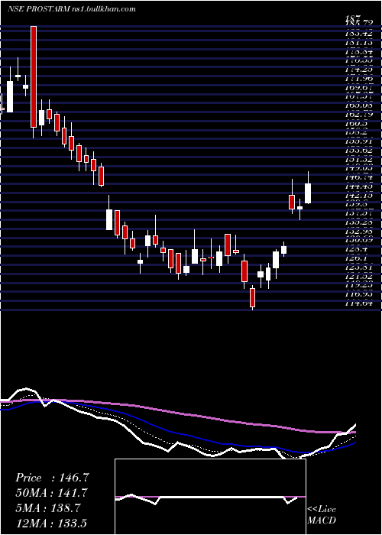Click the 116.93 price axis label
Viewport: 382px width, 535px height.
(x=358, y=294)
